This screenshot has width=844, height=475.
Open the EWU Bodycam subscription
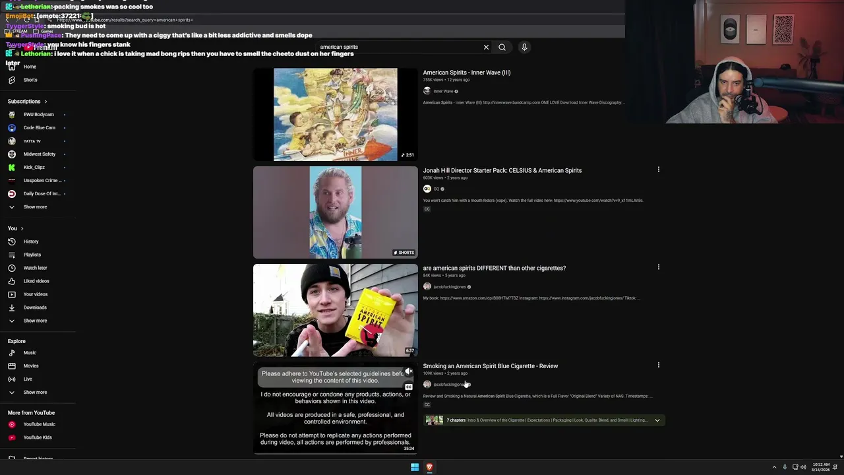click(36, 114)
